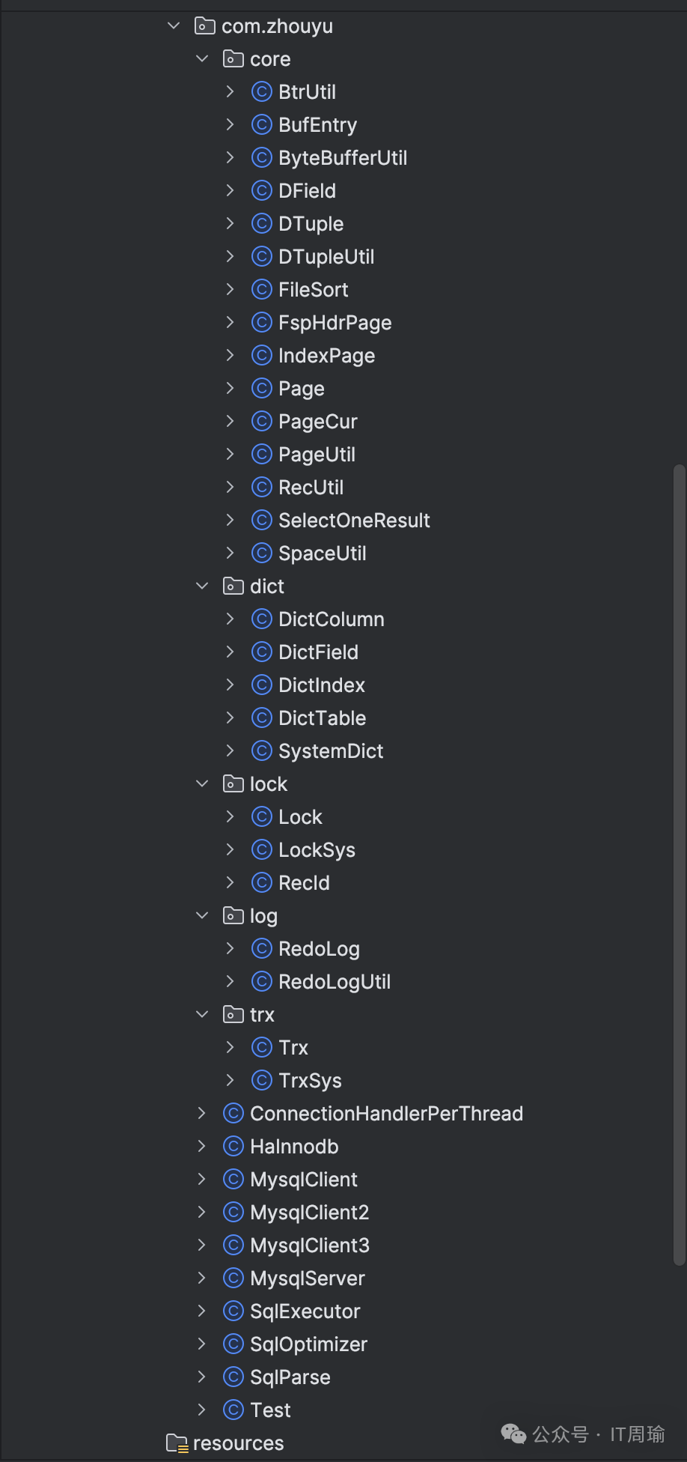Expand the FileSort class node
687x1462 pixels.
[230, 290]
